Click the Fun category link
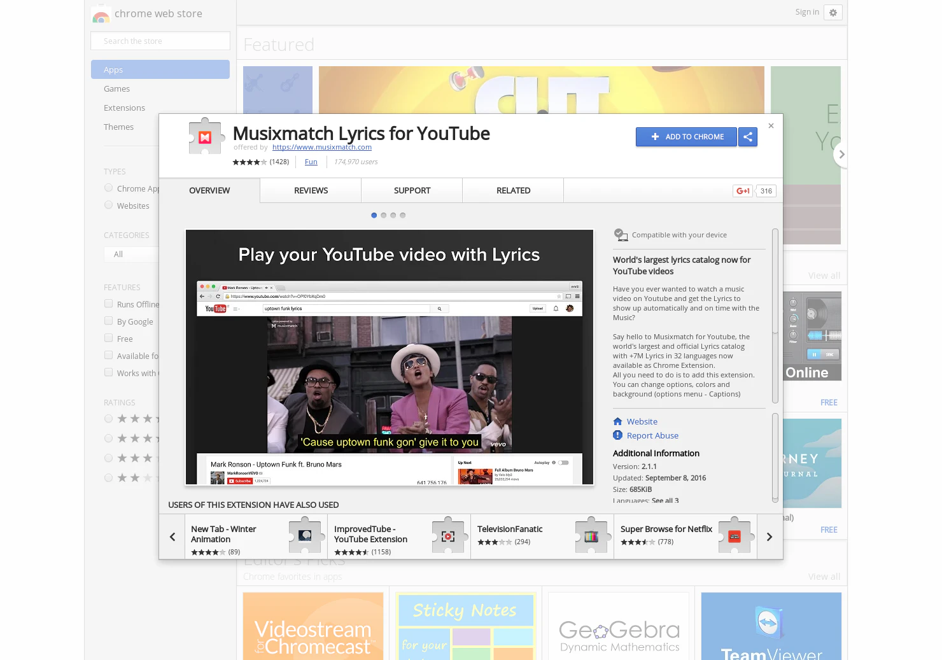 click(311, 162)
